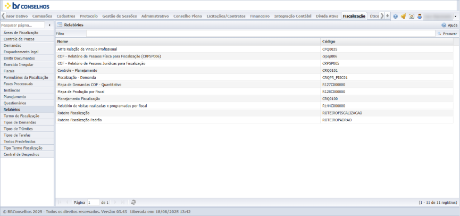460x216 pixels.
Task: Open Áreas de Fiscalização in sidebar
Action: (27, 32)
